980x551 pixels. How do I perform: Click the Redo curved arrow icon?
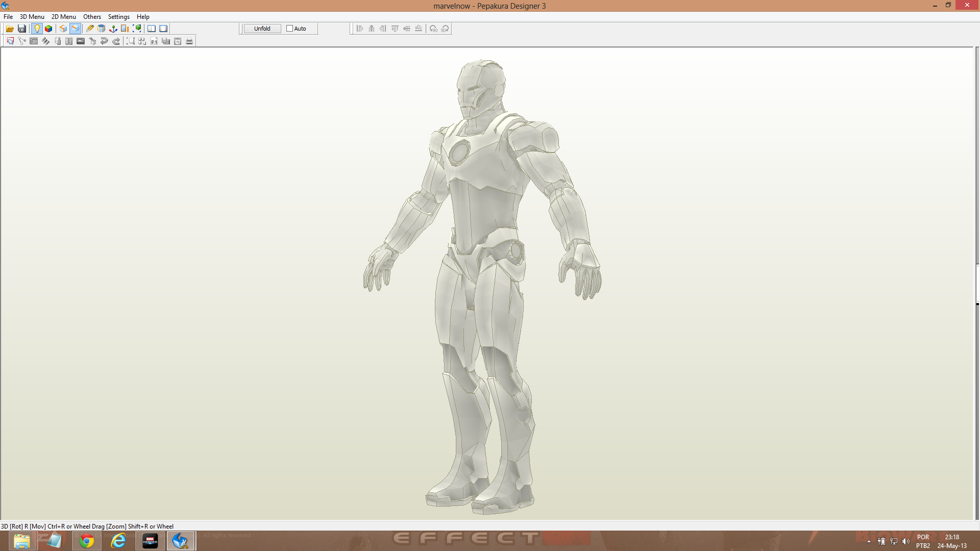pos(116,41)
